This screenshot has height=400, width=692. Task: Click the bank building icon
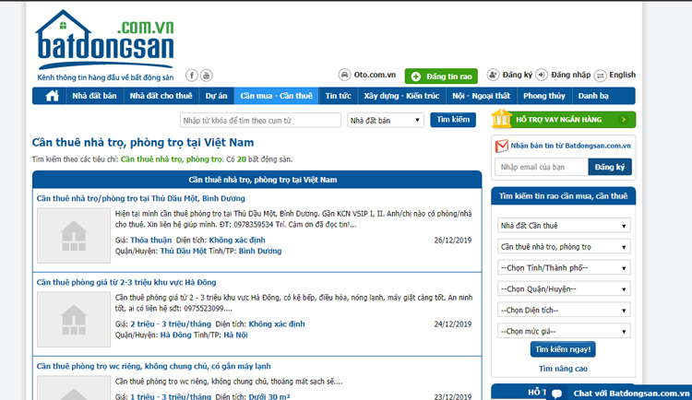pyautogui.click(x=502, y=119)
